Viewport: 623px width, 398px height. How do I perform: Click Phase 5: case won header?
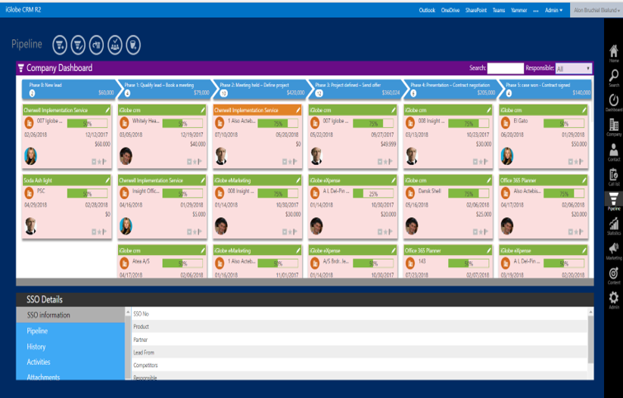(x=545, y=89)
